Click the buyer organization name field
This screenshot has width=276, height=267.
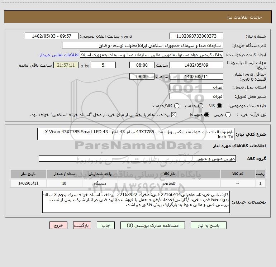coord(143,45)
